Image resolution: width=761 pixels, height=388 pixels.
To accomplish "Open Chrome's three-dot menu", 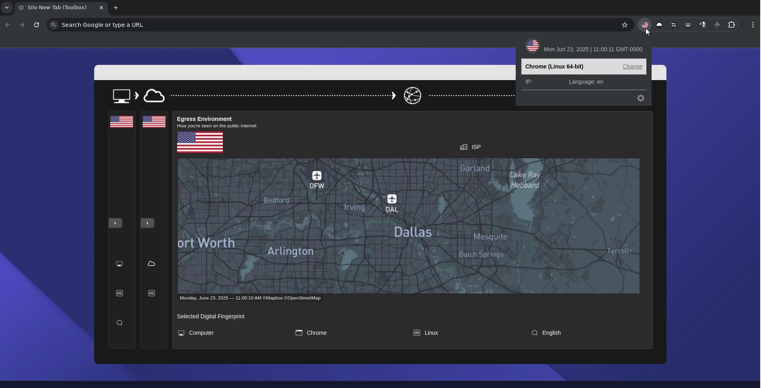I will click(x=753, y=25).
